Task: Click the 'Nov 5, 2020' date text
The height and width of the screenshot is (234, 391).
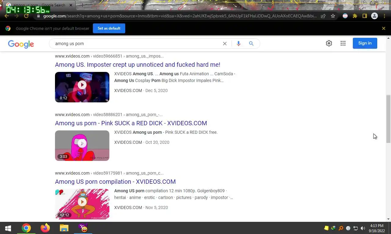Action: coord(157,207)
